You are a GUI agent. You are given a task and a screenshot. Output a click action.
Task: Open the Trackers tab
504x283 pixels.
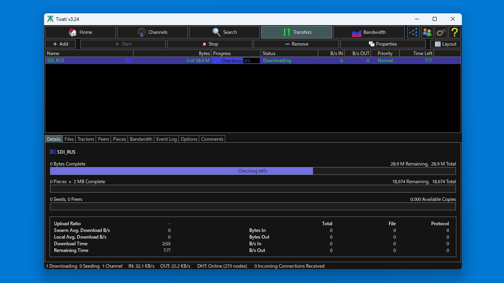pyautogui.click(x=86, y=139)
